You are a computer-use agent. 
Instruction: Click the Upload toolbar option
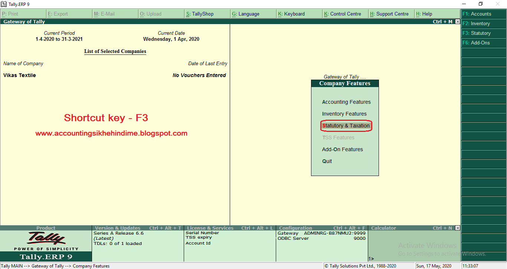point(161,14)
